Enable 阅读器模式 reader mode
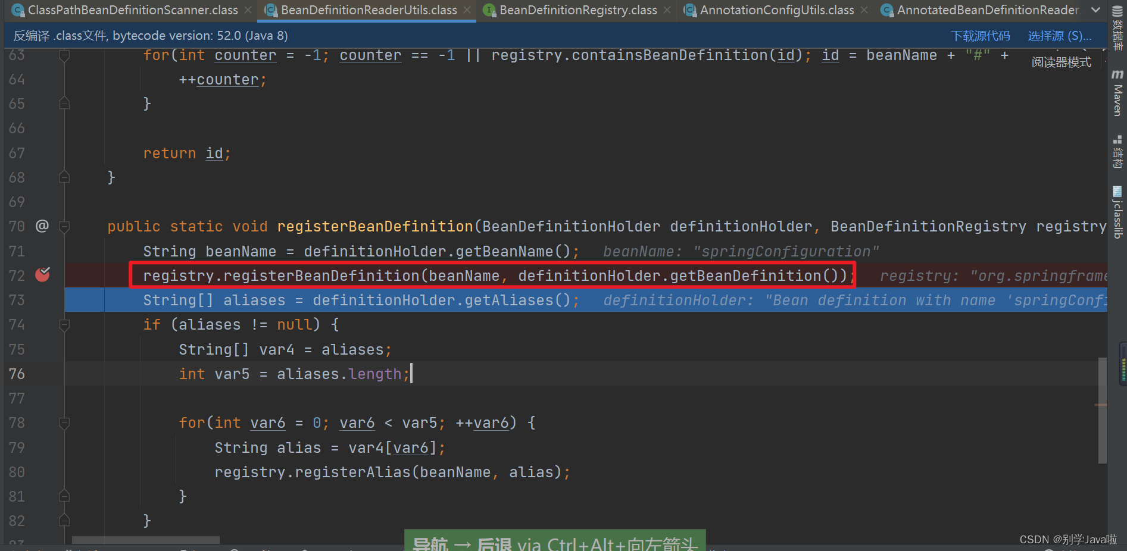This screenshot has width=1127, height=551. (x=1062, y=61)
